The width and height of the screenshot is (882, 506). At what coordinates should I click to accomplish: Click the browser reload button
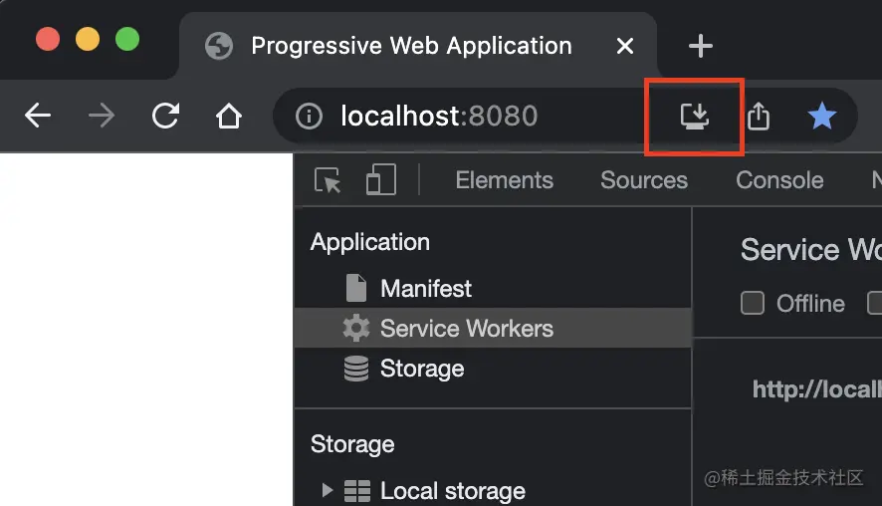coord(165,117)
